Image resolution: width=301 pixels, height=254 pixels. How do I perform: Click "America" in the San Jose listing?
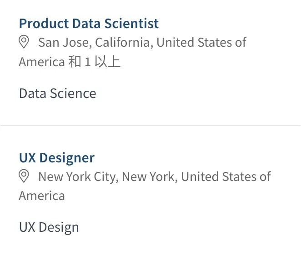click(x=42, y=62)
